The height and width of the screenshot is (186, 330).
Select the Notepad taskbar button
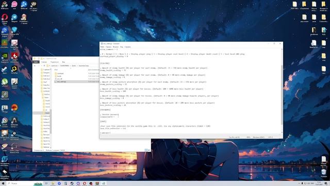pos(103,183)
